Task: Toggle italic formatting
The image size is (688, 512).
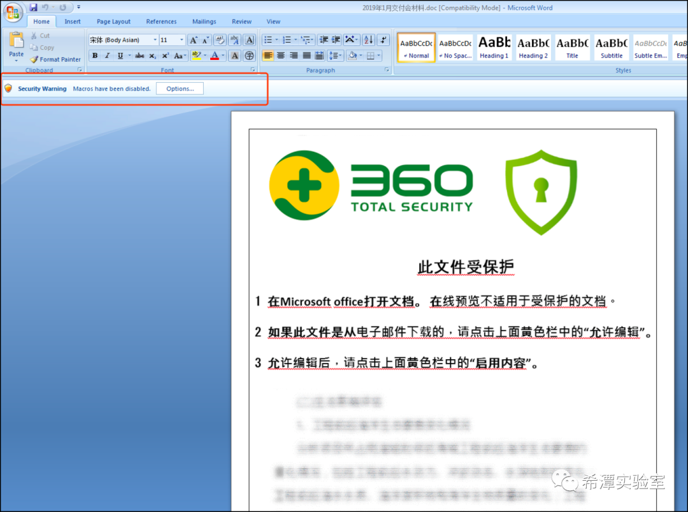Action: click(107, 55)
